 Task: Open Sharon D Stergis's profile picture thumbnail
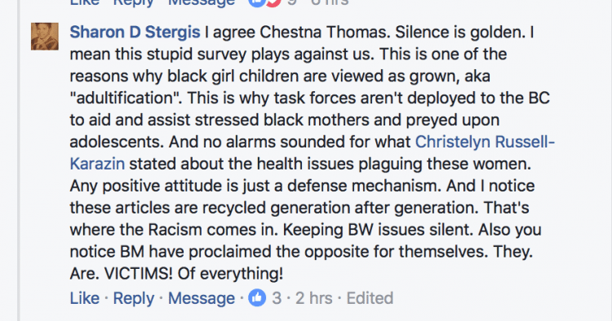45,36
